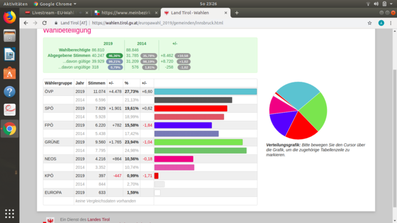The image size is (397, 223).
Task: Click ÖVP vote count 11.074
Action: point(99,92)
